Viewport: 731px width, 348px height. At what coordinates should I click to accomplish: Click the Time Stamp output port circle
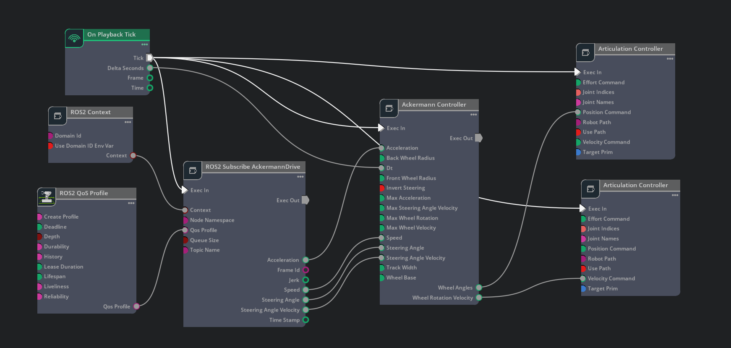(x=305, y=320)
